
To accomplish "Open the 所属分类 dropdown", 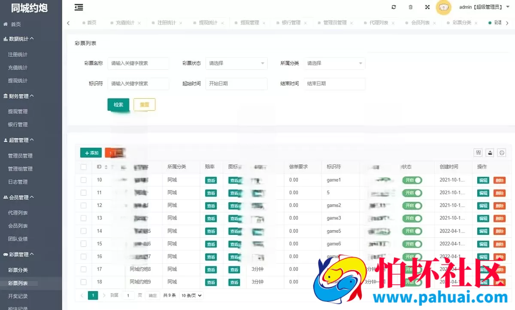I will (335, 63).
